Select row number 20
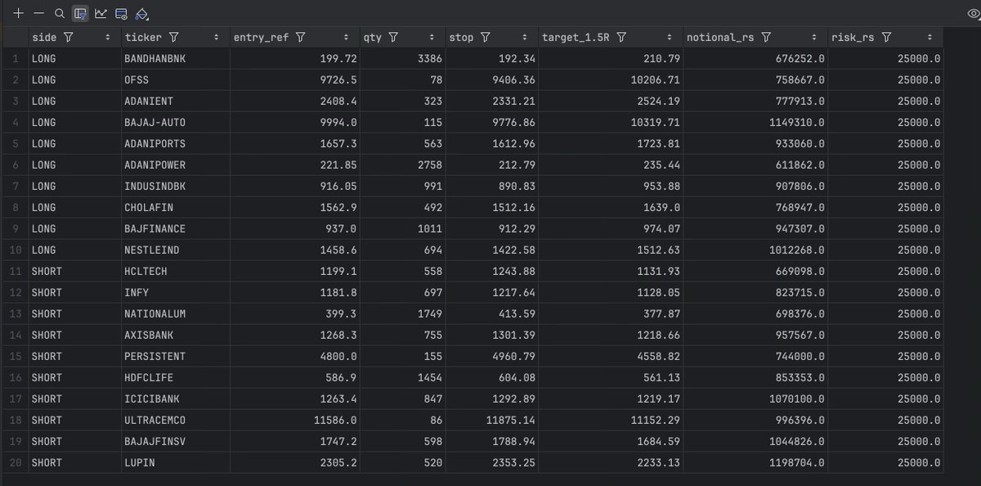981x486 pixels. tap(15, 463)
